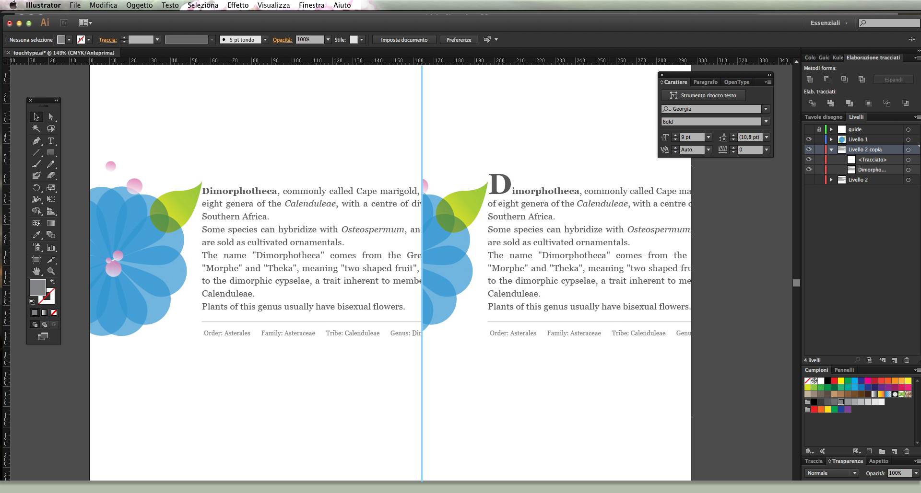Click the Divide pathfinder icon
The height and width of the screenshot is (493, 921).
[x=812, y=103]
